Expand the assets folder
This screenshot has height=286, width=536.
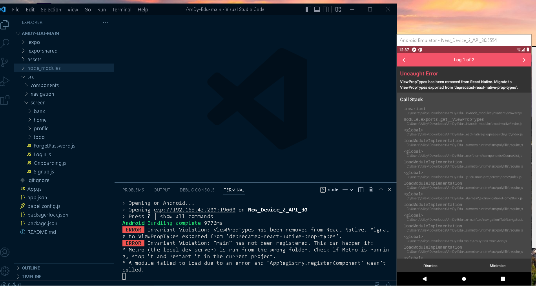click(64, 59)
